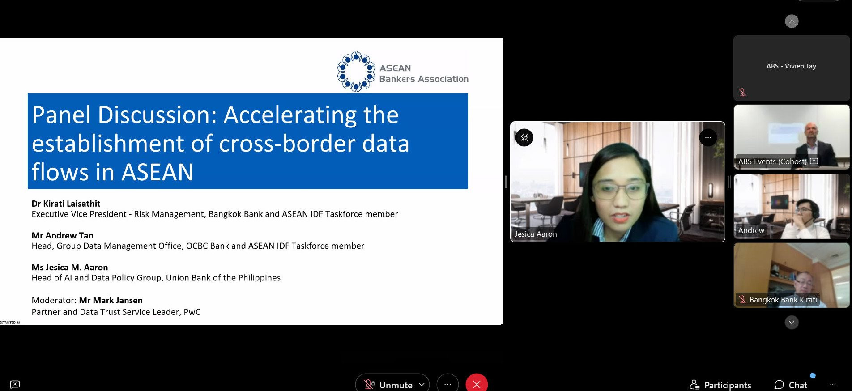Open more options on Jesica Aaron's video

tap(708, 138)
